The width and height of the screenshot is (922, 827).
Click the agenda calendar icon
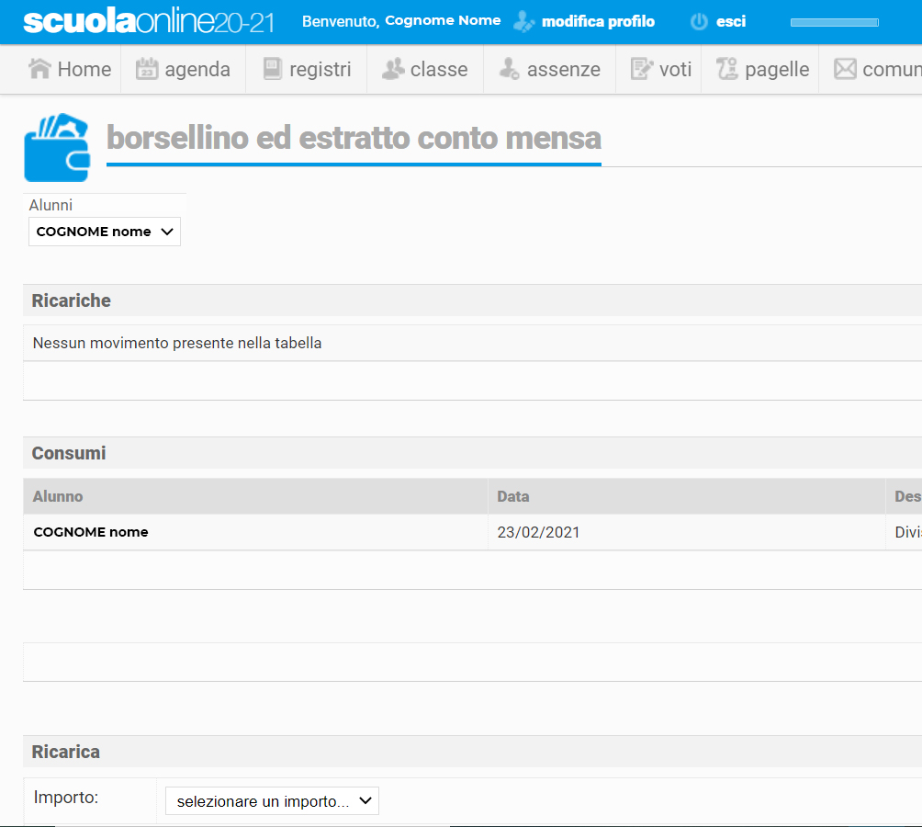[x=147, y=69]
